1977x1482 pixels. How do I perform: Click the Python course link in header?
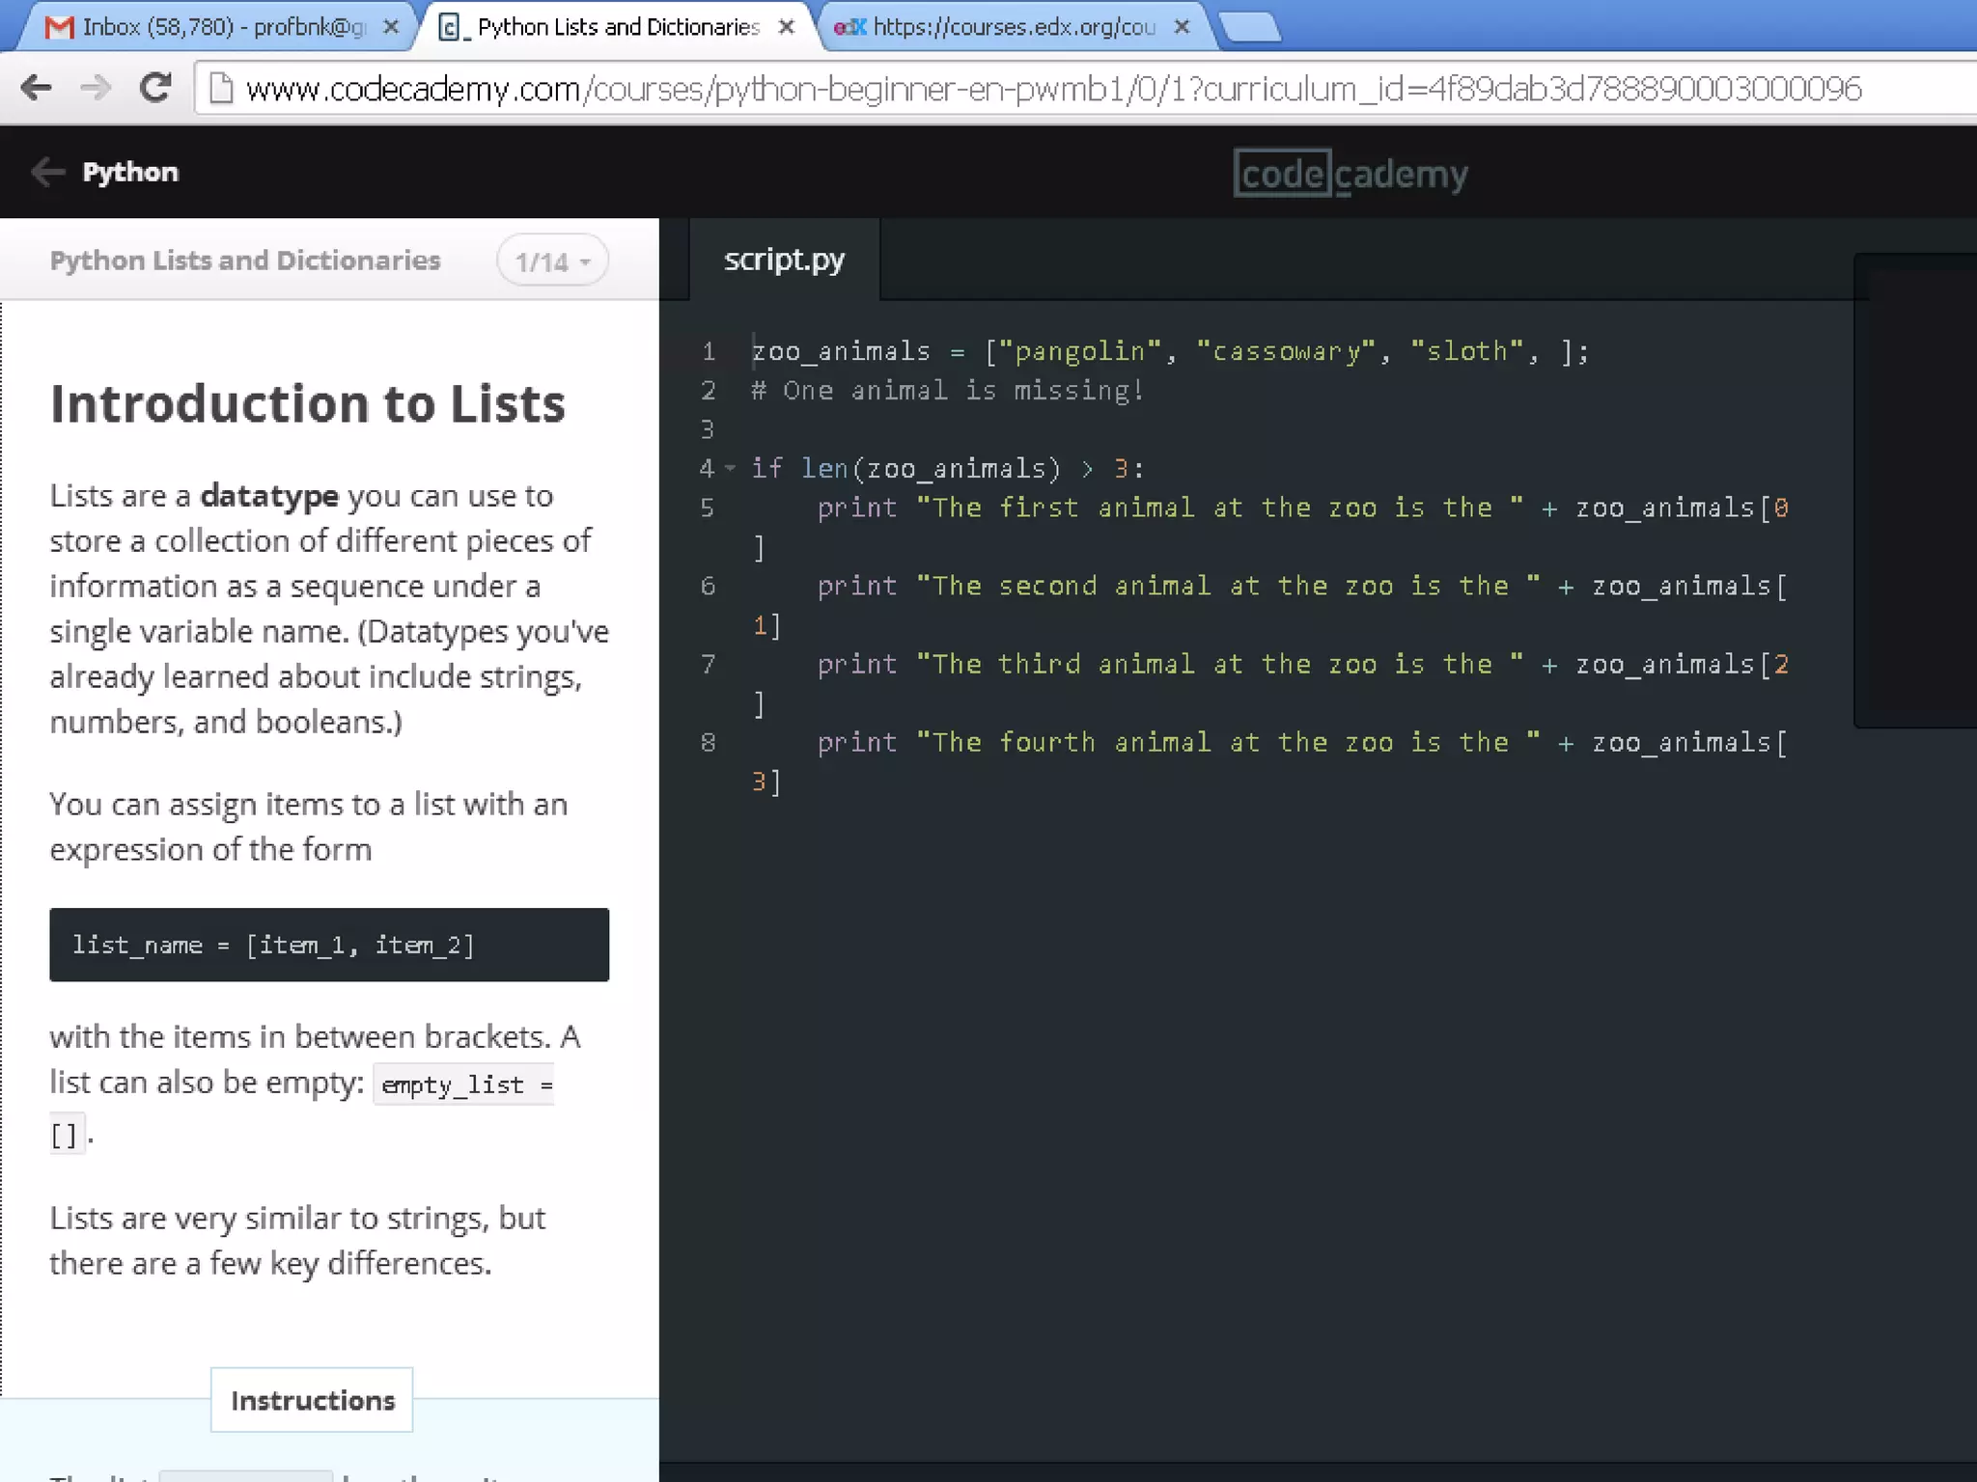130,172
